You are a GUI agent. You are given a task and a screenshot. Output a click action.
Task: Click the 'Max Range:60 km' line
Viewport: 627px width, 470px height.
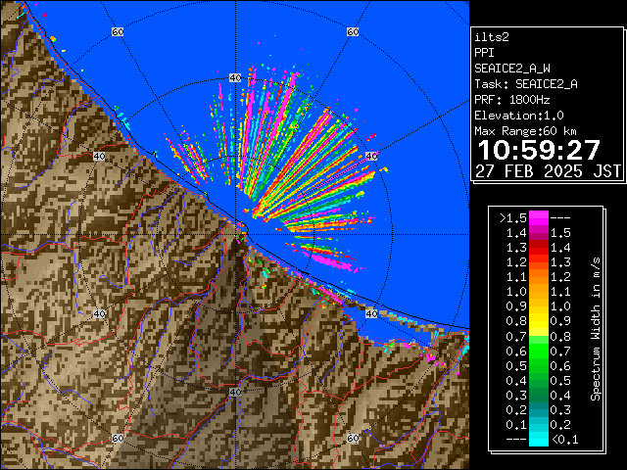pos(526,131)
